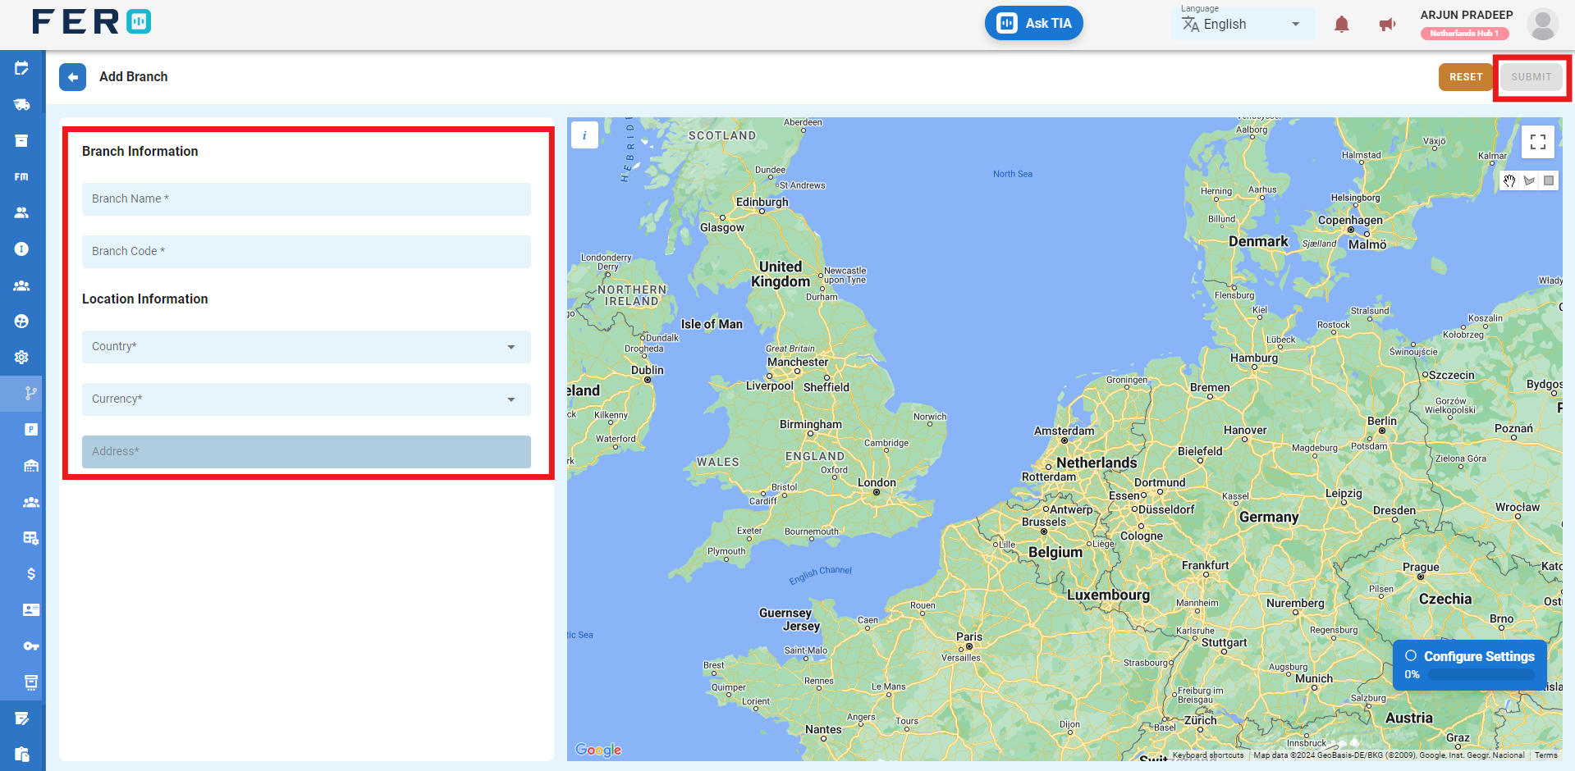
Task: Click the ARJUN PRADEEP username
Action: tap(1467, 15)
